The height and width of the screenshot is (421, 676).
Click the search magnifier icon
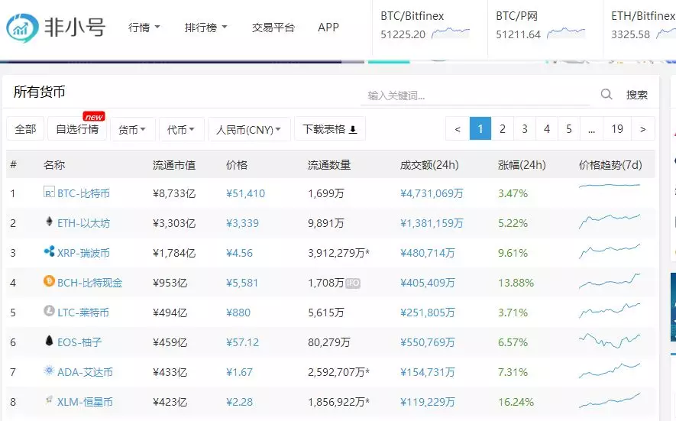606,94
